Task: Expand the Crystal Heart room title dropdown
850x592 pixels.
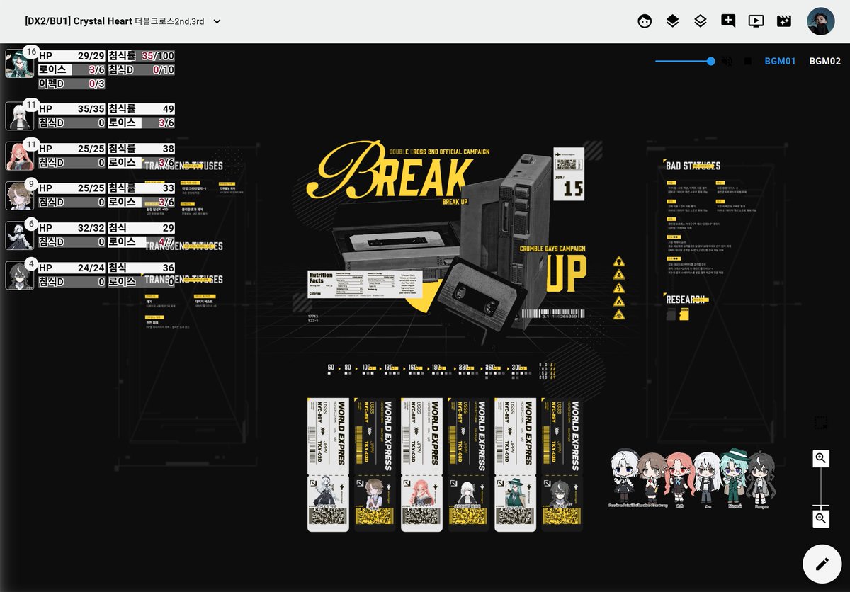Action: [x=217, y=21]
